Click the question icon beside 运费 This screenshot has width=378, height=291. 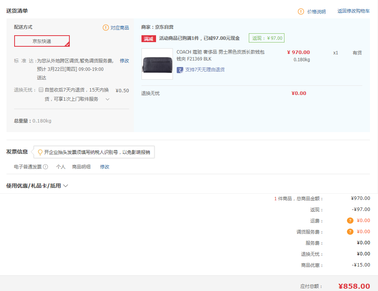tap(350, 221)
